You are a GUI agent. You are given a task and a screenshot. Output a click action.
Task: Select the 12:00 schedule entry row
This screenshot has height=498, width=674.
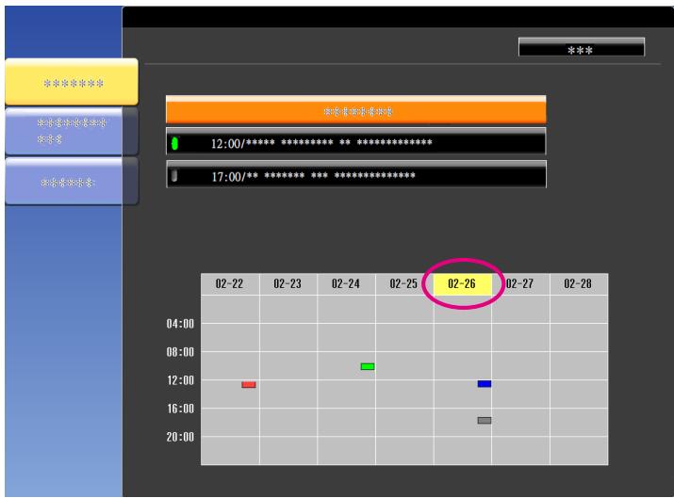[x=356, y=141]
